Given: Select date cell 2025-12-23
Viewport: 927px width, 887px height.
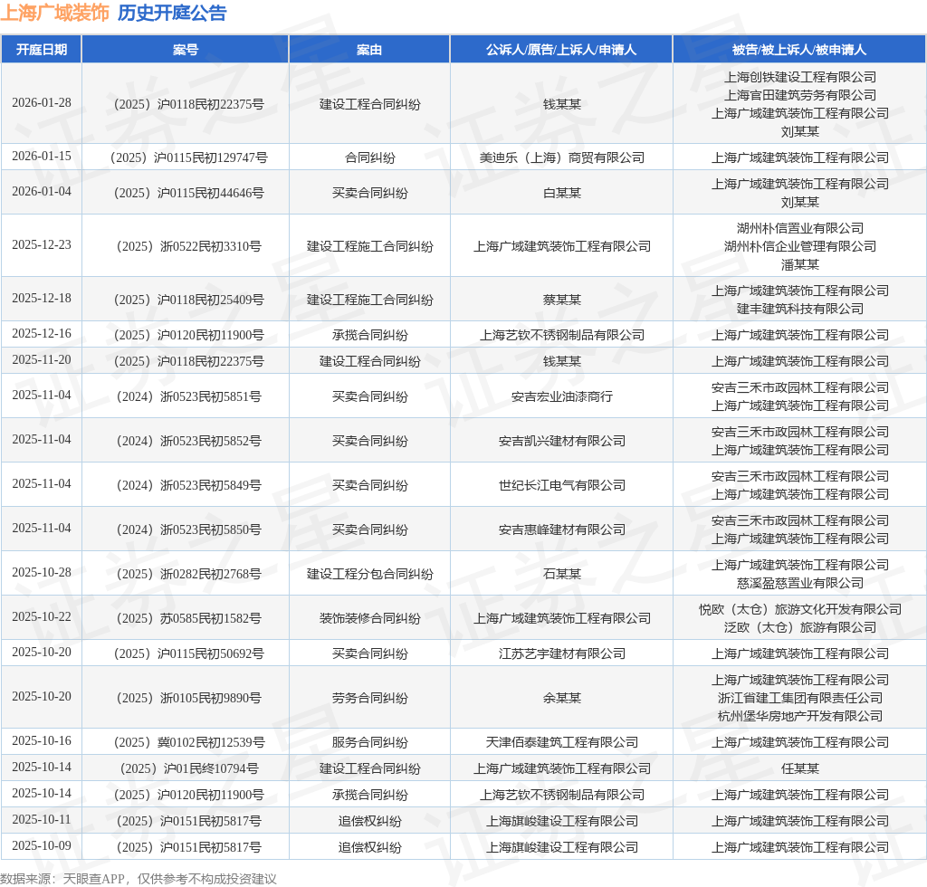Looking at the screenshot, I should click(x=42, y=244).
